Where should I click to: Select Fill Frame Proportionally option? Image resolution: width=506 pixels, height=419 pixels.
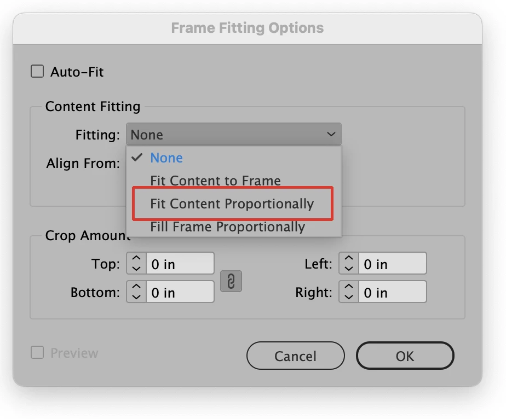point(227,227)
